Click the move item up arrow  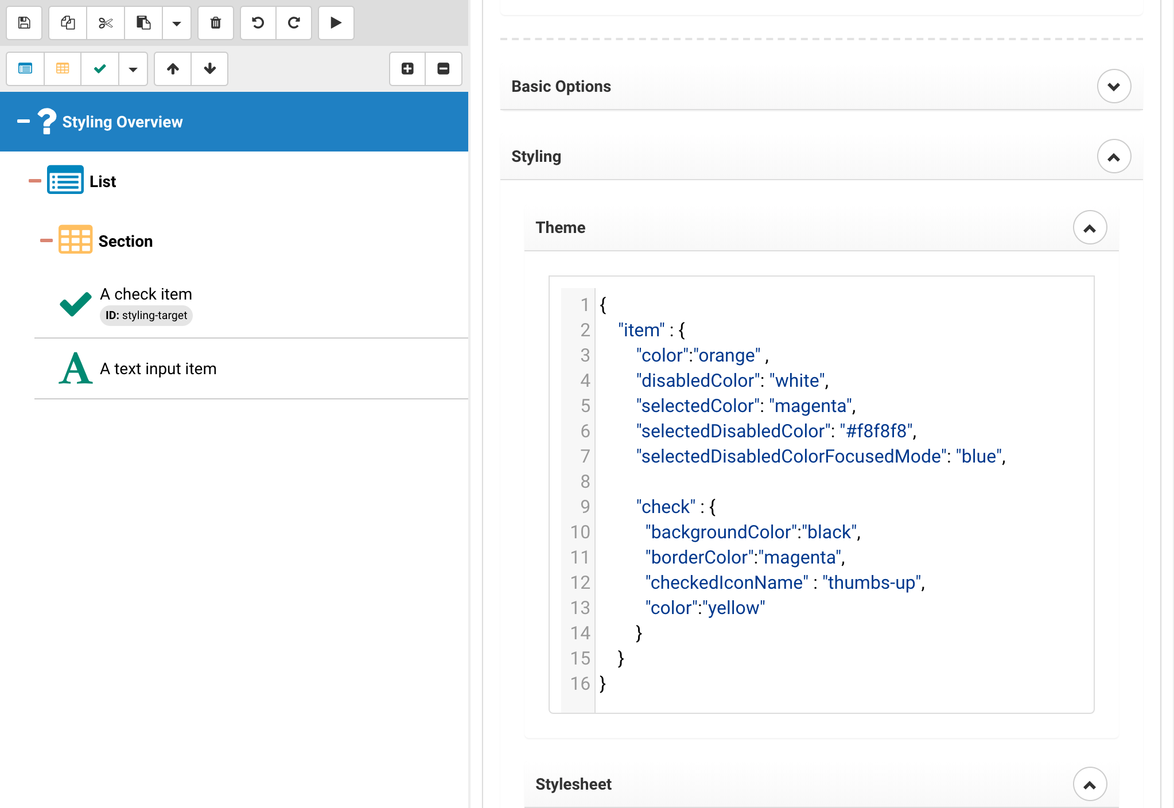pyautogui.click(x=173, y=69)
